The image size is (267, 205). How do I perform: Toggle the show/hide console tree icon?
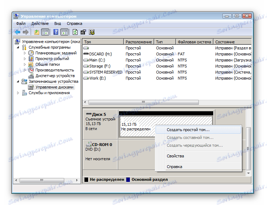point(45,32)
